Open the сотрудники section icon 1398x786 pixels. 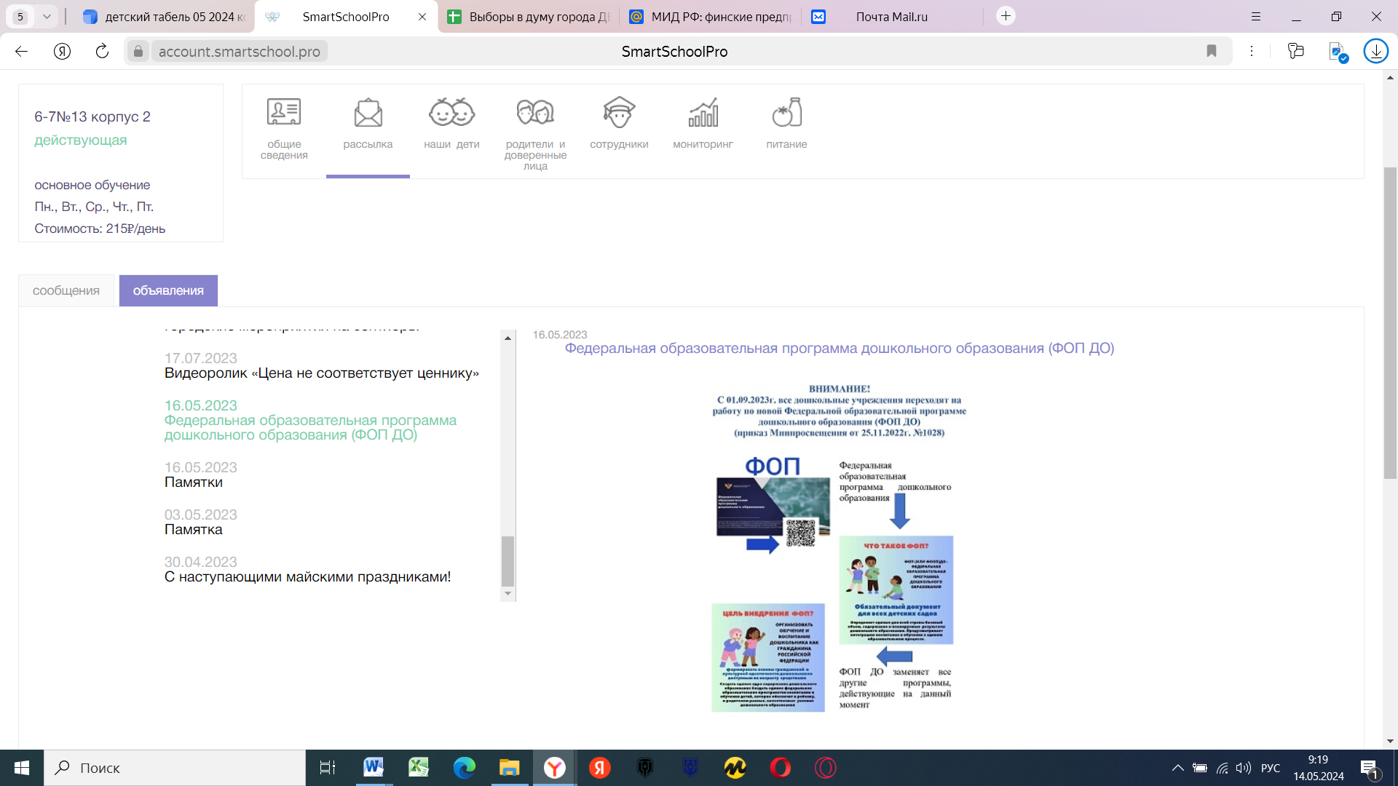coord(619,114)
